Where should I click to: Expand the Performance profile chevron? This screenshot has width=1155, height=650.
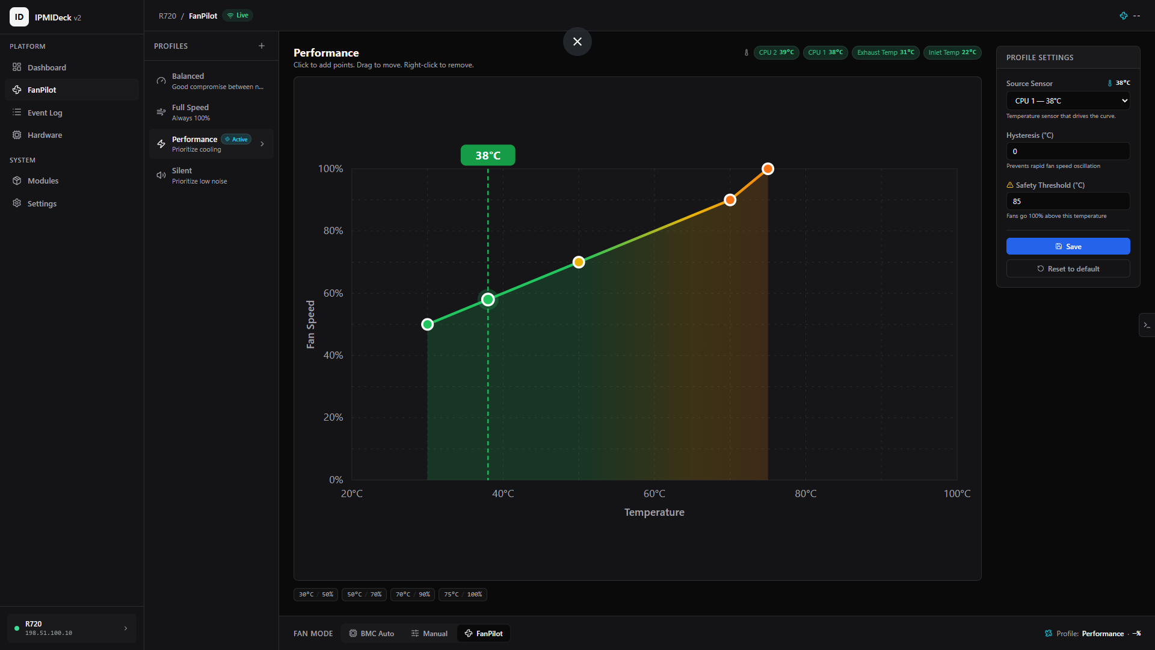[x=262, y=144]
